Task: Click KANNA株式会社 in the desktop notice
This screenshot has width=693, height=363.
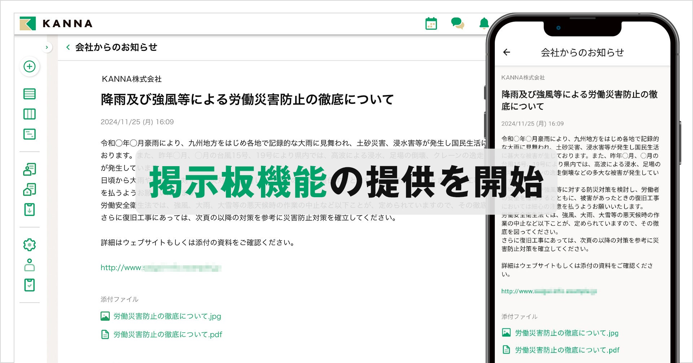Action: pyautogui.click(x=132, y=79)
